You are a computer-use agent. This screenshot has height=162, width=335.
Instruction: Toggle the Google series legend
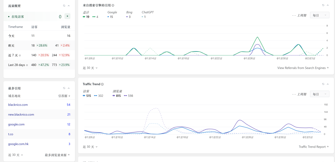pyautogui.click(x=112, y=14)
